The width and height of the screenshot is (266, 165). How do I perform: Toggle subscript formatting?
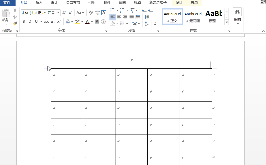[x=53, y=22]
